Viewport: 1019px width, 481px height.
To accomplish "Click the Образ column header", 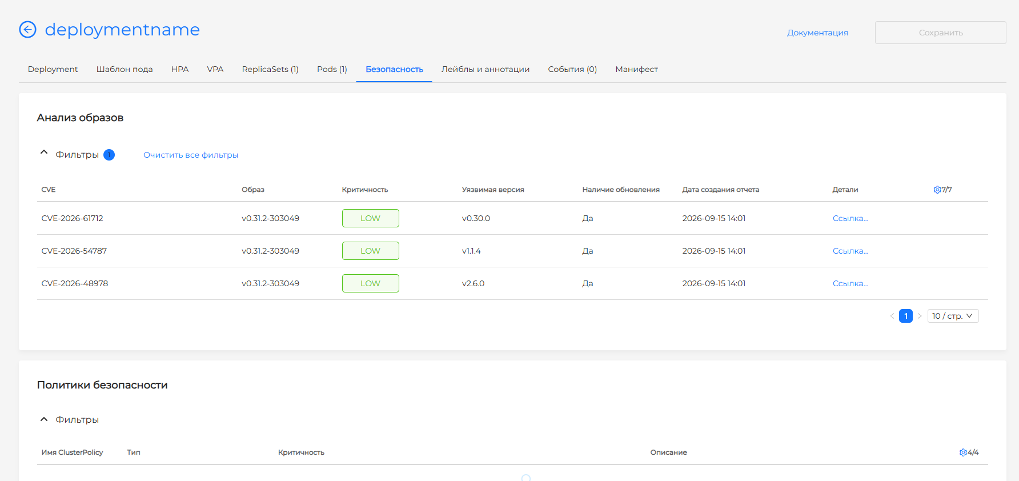I will (253, 190).
